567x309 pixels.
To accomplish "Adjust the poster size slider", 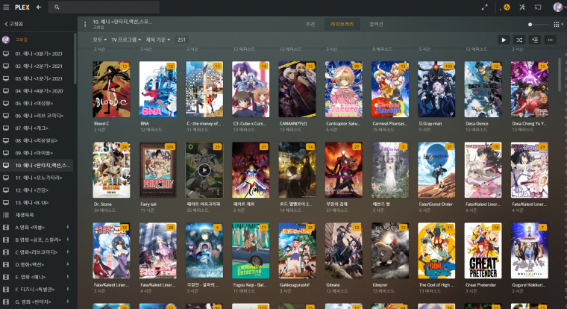I will pos(538,24).
